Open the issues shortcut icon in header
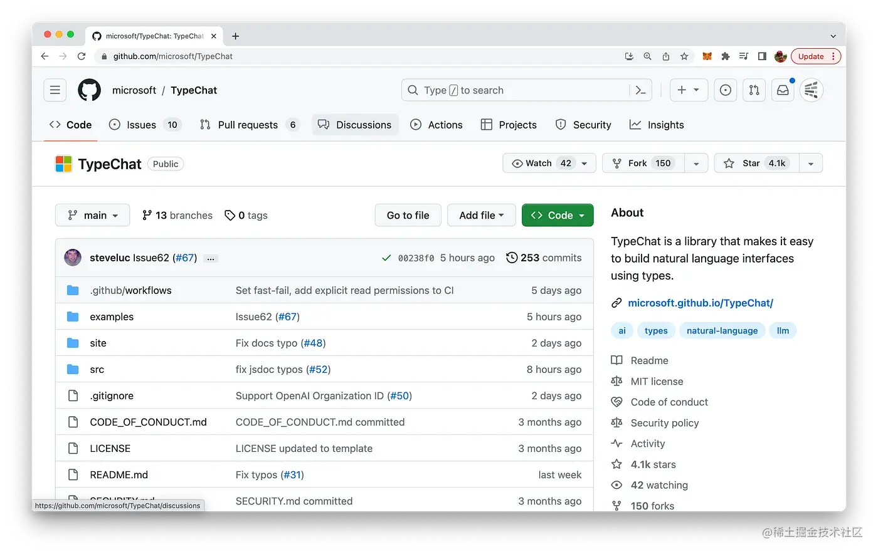 tap(726, 90)
